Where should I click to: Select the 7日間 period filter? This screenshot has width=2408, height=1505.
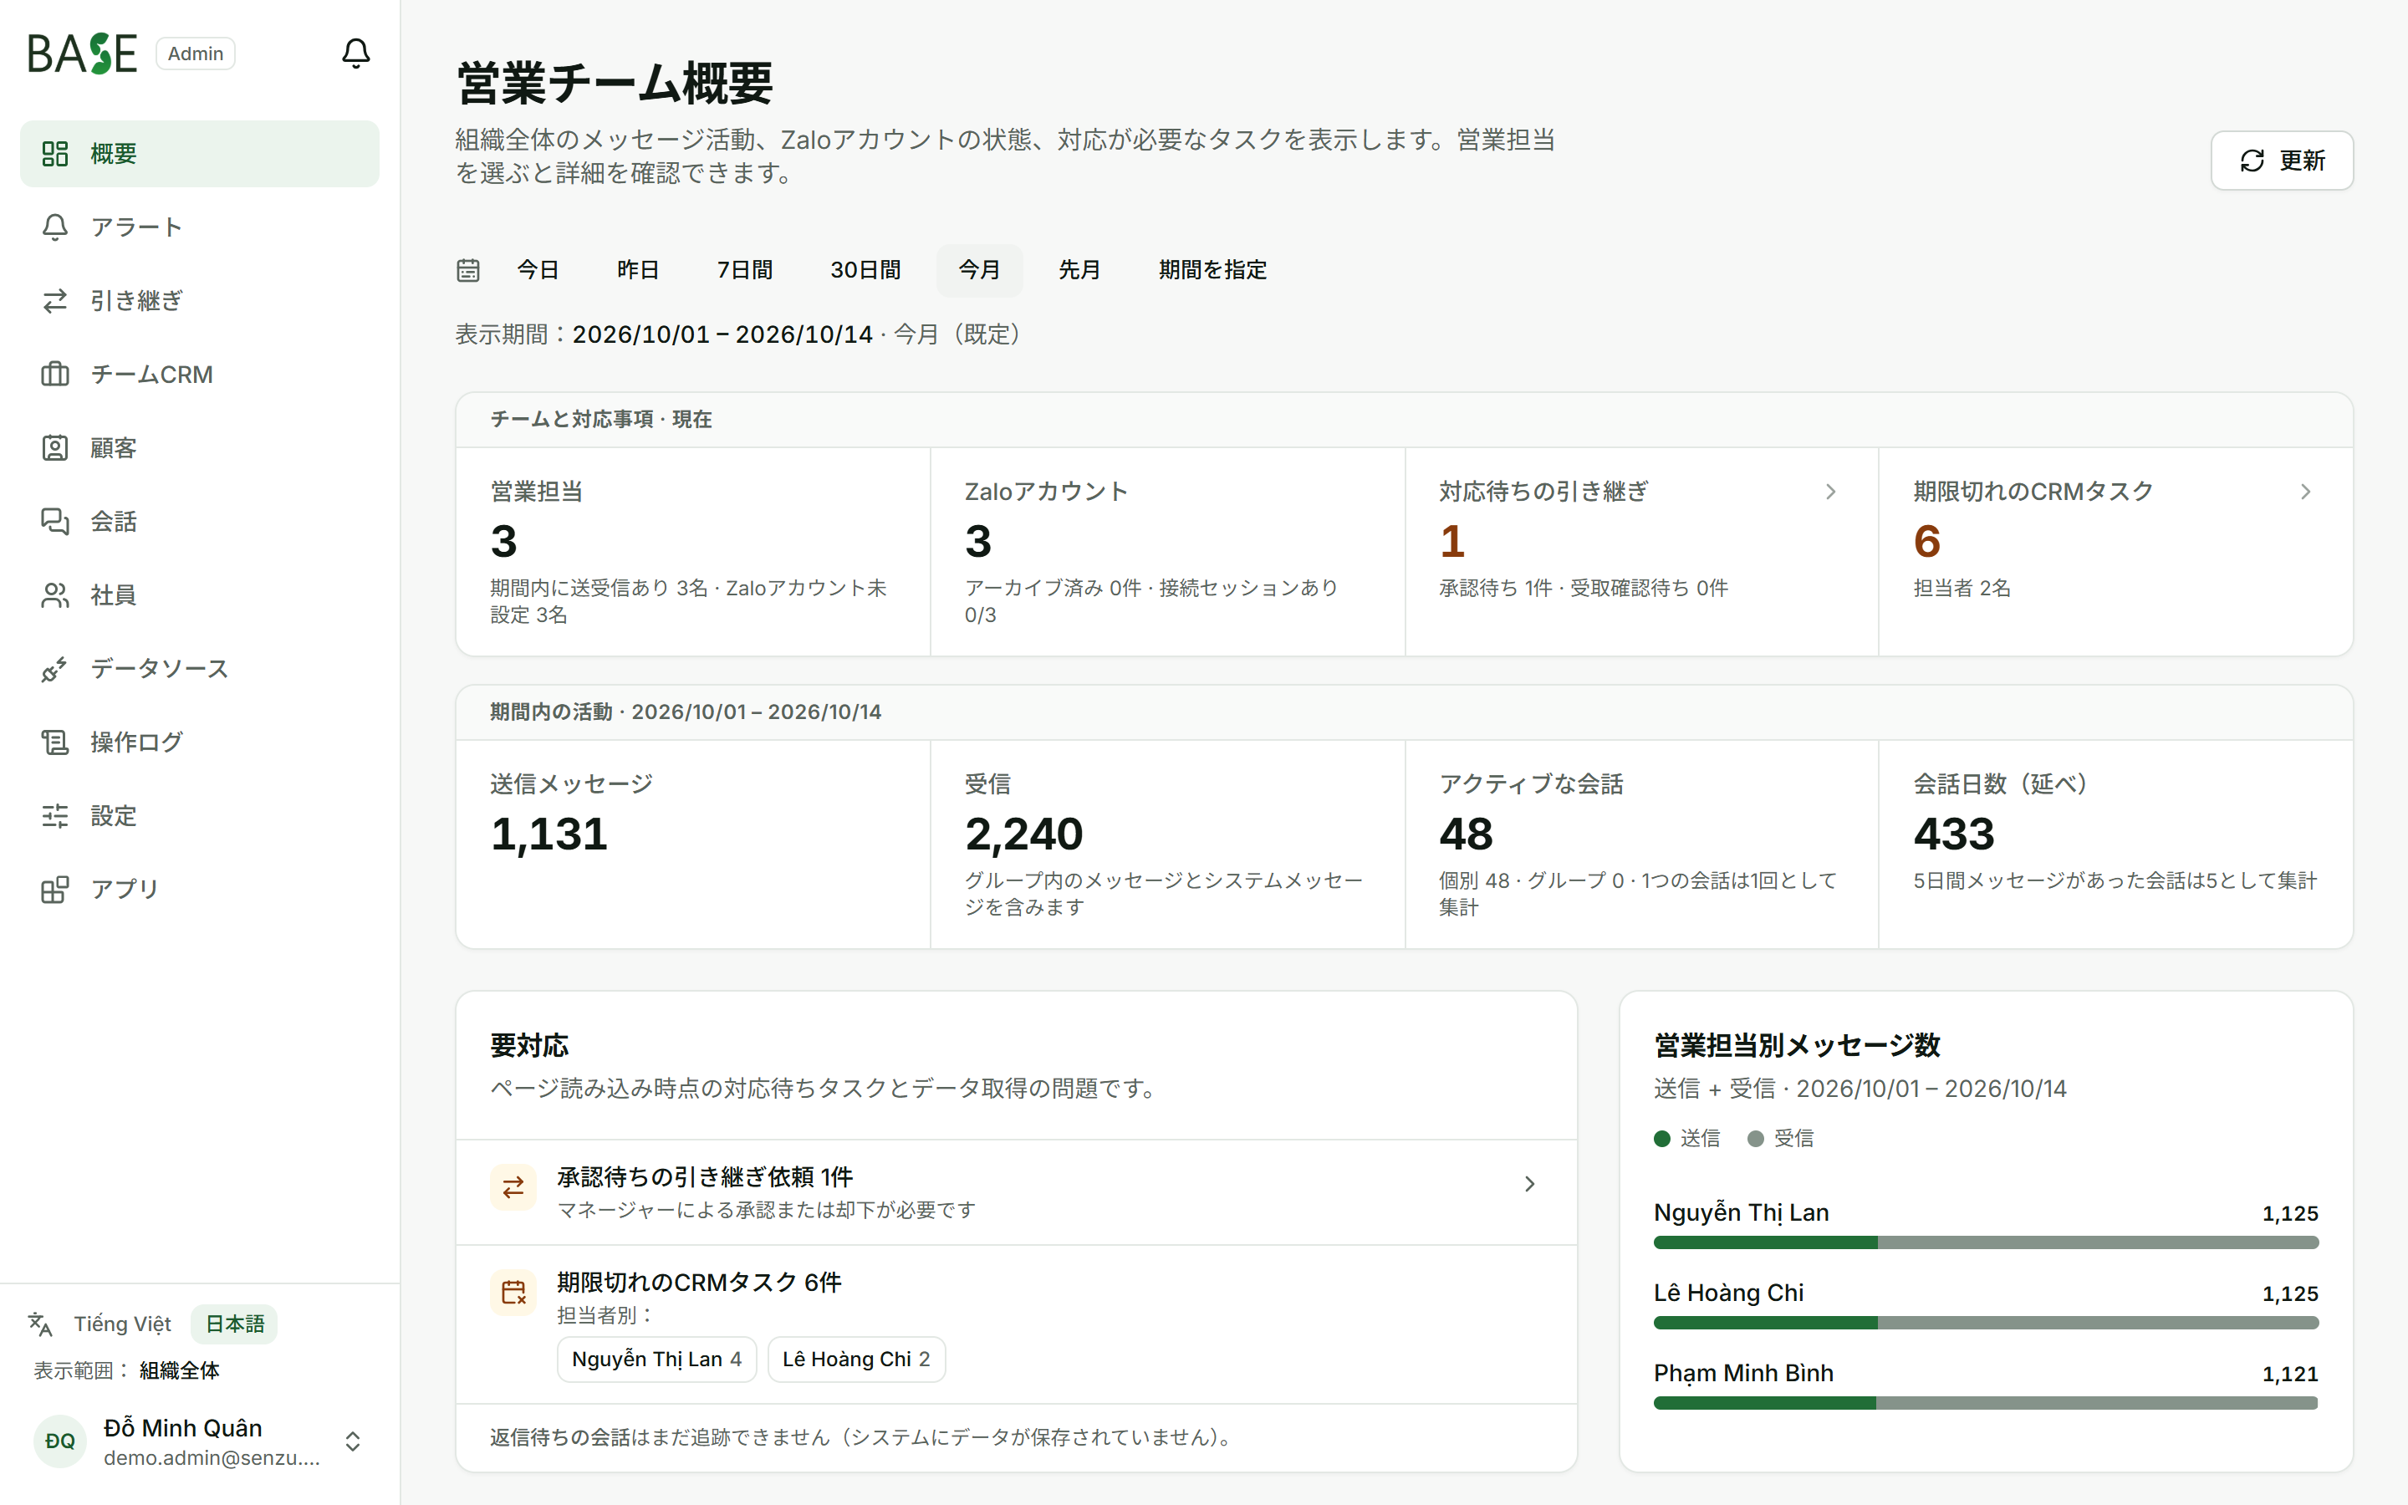click(x=745, y=270)
